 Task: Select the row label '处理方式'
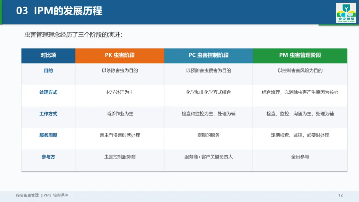click(48, 92)
